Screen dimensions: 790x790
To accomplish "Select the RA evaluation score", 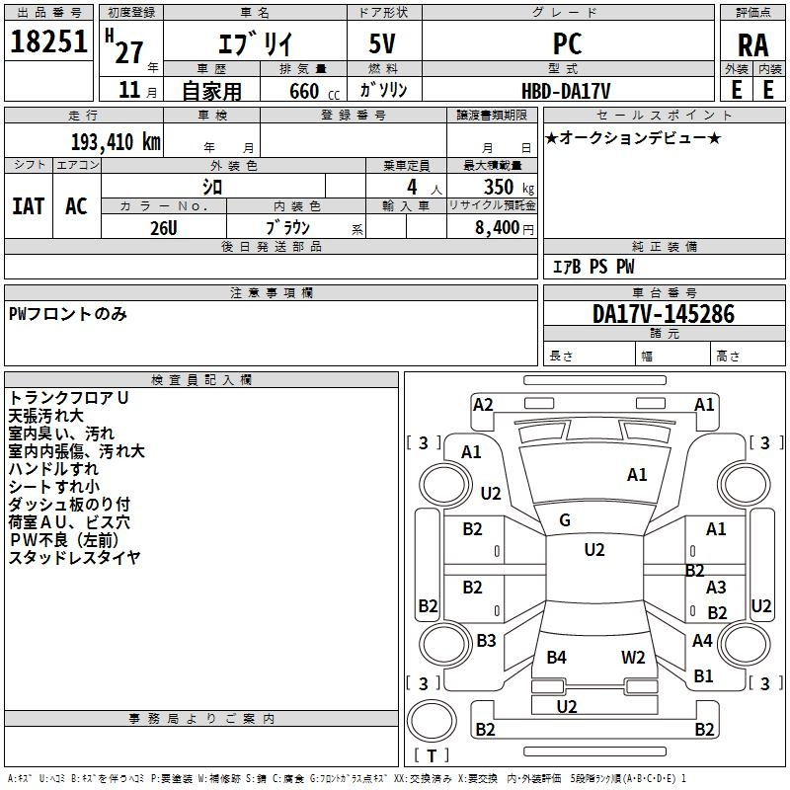I will tap(752, 43).
